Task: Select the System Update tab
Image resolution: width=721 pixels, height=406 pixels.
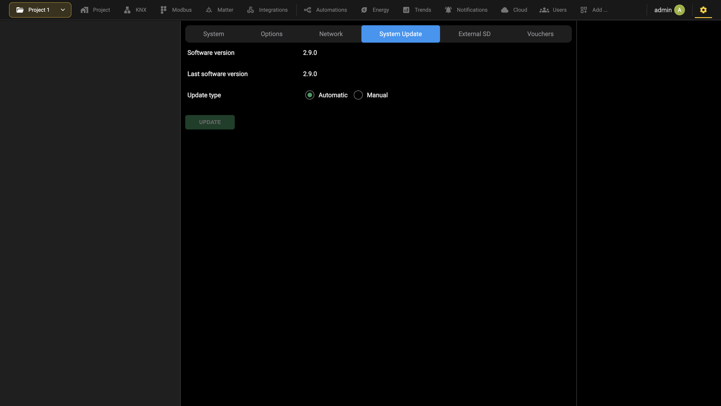Action: coord(401,34)
